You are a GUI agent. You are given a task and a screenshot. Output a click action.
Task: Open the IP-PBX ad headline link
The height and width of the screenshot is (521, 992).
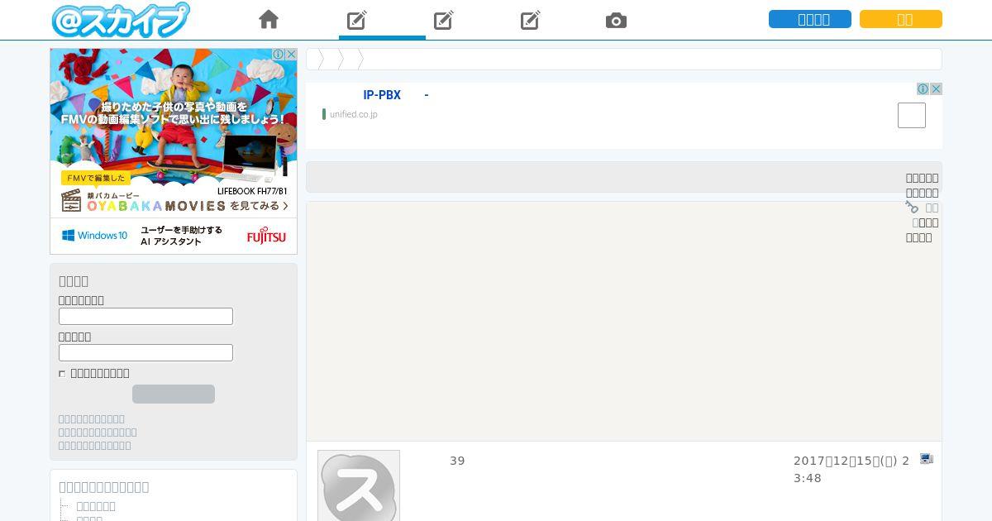(x=395, y=95)
